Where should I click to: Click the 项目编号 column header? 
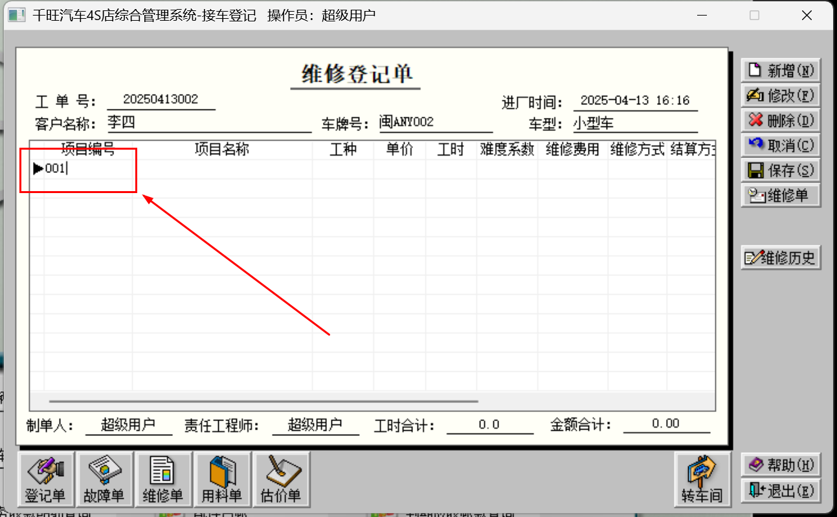[88, 150]
